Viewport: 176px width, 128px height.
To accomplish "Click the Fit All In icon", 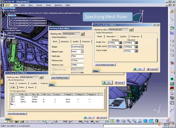I will click(x=112, y=121).
